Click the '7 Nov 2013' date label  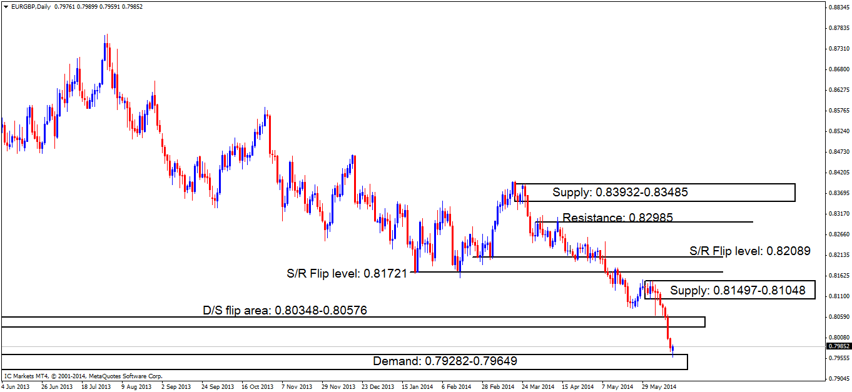pos(297,386)
